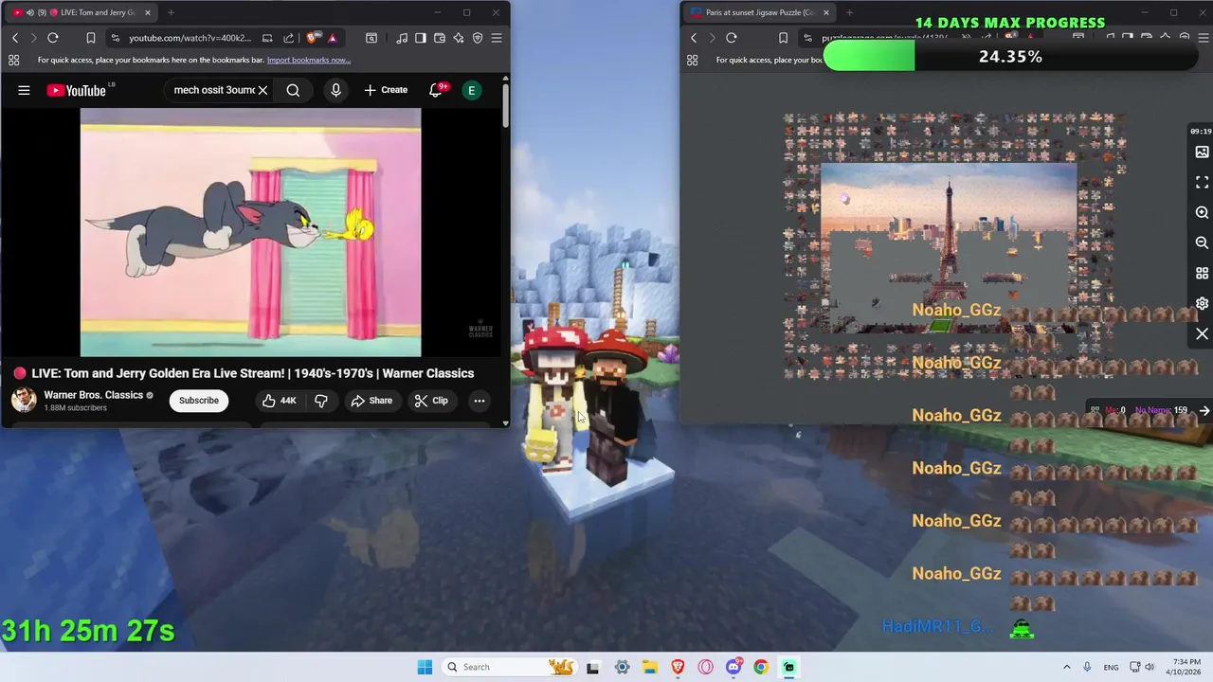This screenshot has width=1213, height=682.
Task: Zoom out of the jigsaw puzzle
Action: click(x=1202, y=242)
